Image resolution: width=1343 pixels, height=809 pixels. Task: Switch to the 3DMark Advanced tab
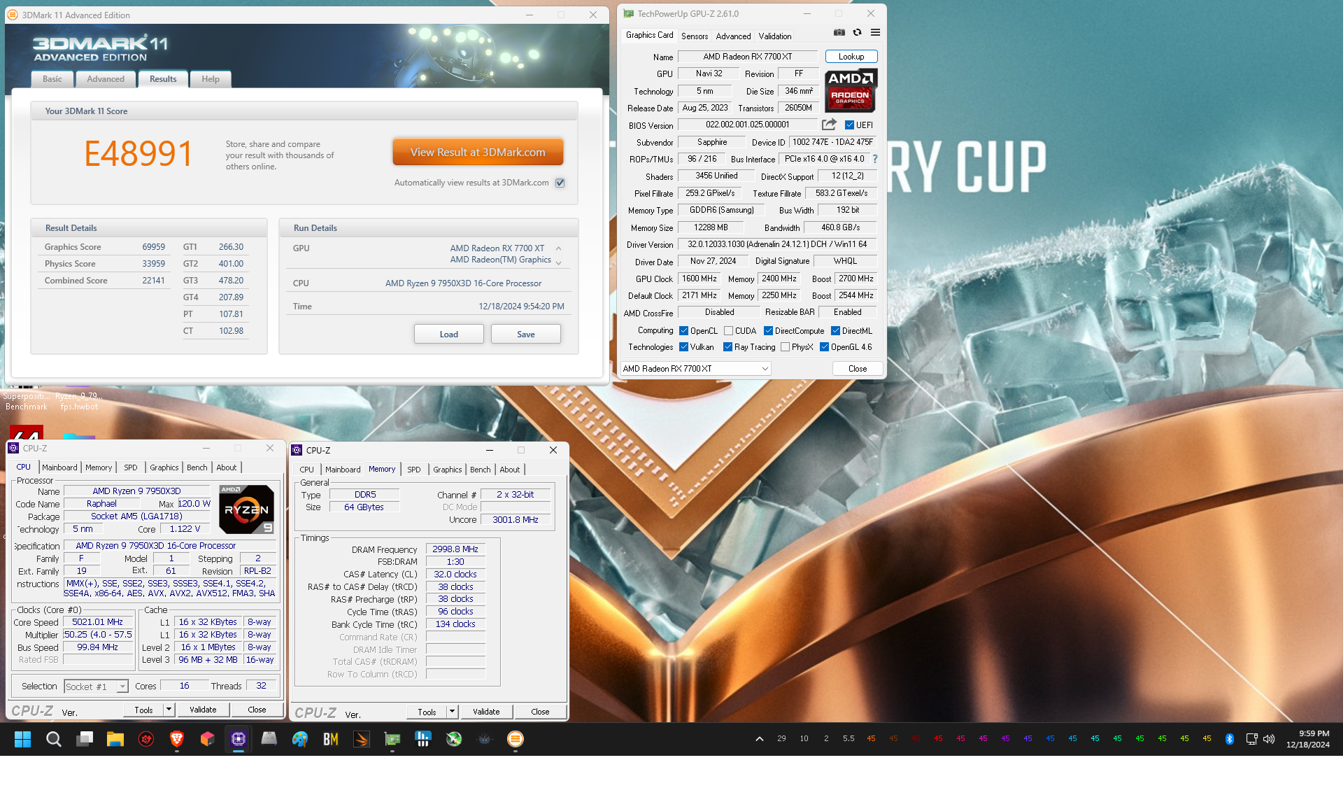[106, 79]
